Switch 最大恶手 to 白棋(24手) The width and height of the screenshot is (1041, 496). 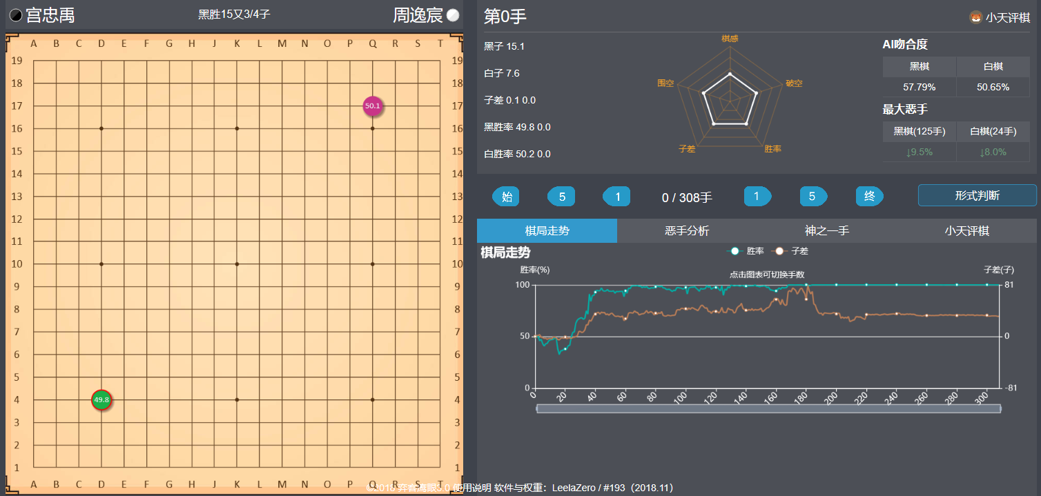point(993,132)
